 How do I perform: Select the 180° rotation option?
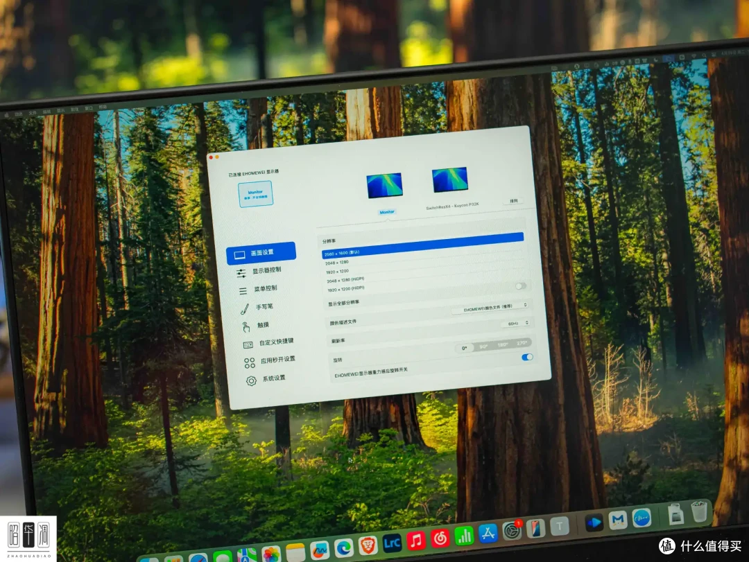(503, 344)
